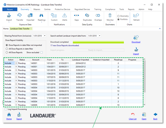This screenshot has height=128, width=166.
Task: Click the Overlaps data quality icon
Action: point(98,15)
